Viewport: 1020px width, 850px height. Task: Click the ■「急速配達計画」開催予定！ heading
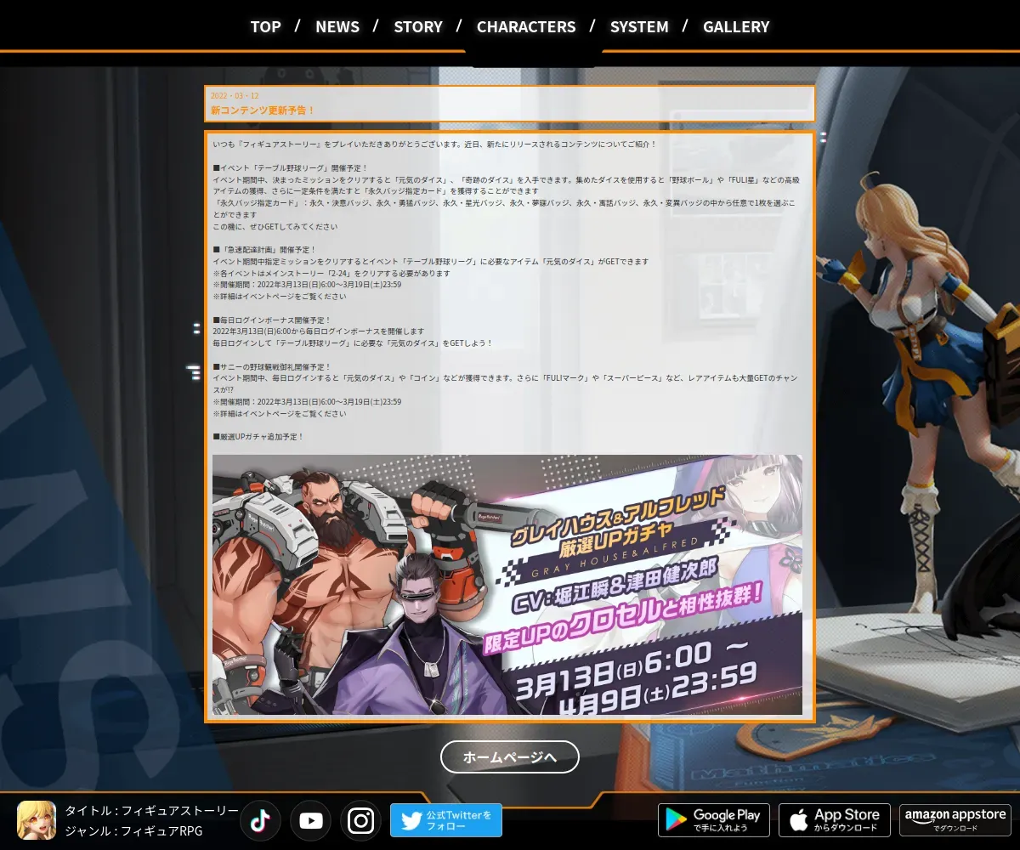pos(264,250)
